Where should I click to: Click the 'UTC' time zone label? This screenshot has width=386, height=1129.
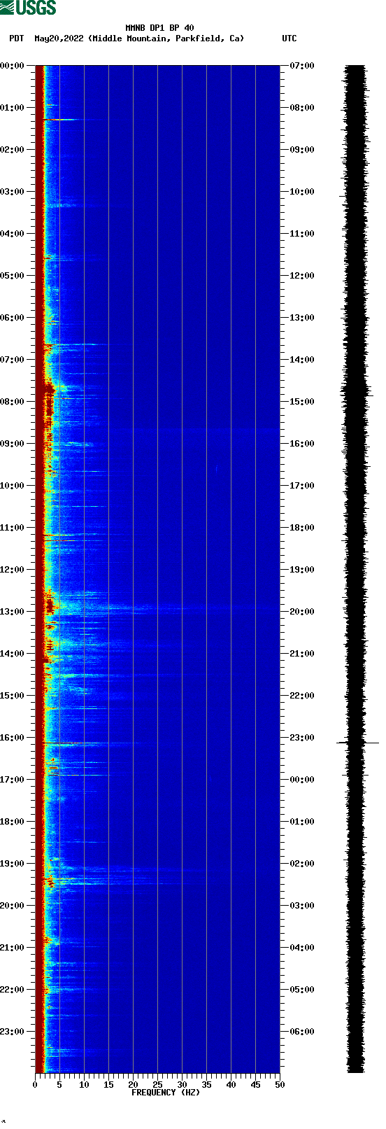(x=289, y=38)
